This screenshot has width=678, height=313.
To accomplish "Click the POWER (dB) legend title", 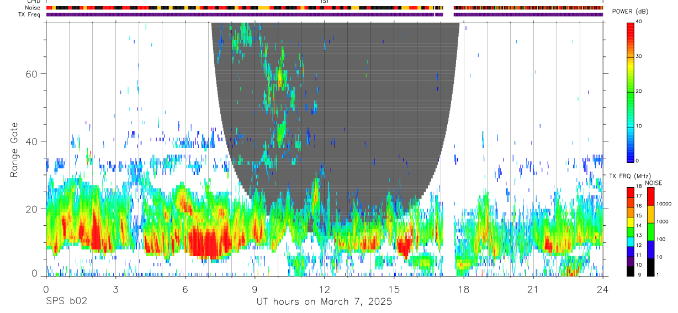I will (x=630, y=12).
